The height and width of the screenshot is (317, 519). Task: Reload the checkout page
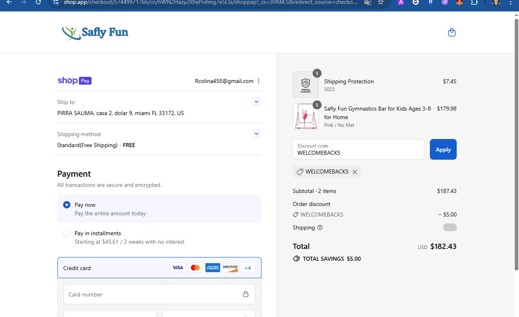click(38, 2)
